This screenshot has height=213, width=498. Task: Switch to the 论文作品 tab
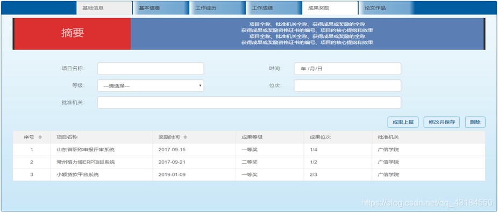[x=387, y=8]
